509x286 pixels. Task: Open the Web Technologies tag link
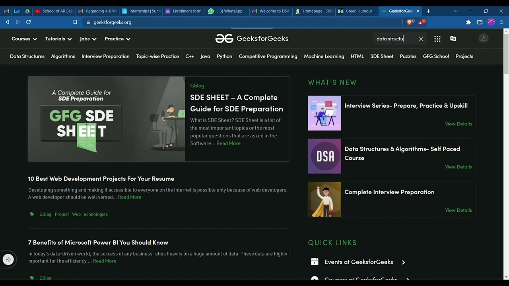tap(90, 214)
